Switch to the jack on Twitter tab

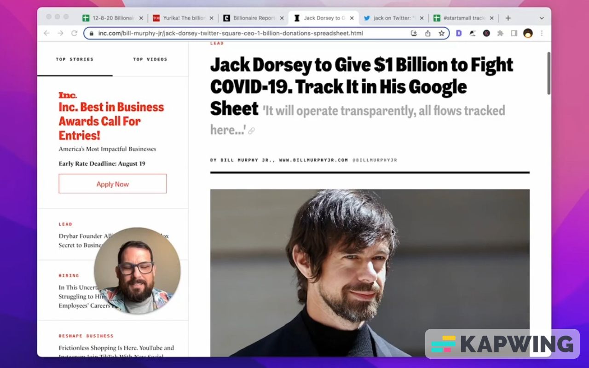[x=394, y=18]
